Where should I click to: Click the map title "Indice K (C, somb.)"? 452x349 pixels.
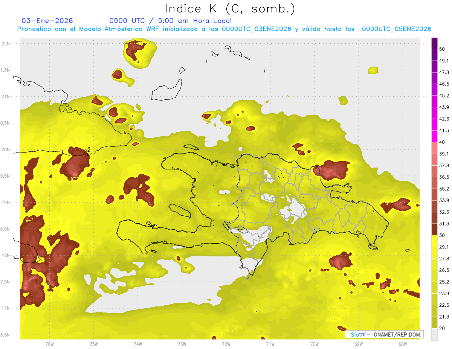click(230, 9)
